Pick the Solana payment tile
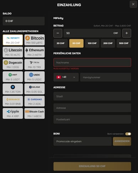Image resolution: width=138 pixels, height=173 pixels. [34, 89]
